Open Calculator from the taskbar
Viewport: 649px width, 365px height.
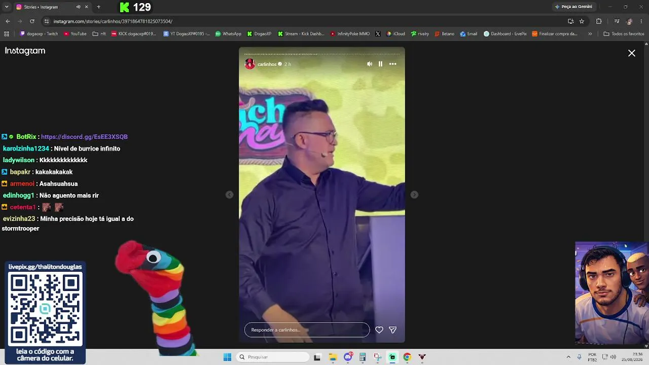(363, 357)
